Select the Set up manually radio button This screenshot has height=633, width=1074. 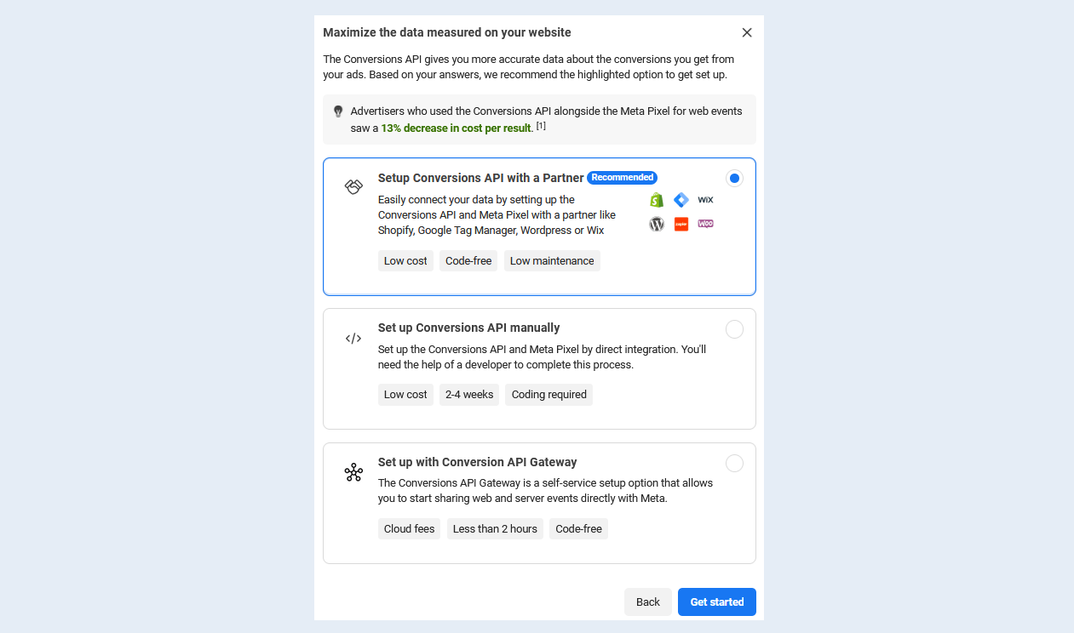pos(734,329)
